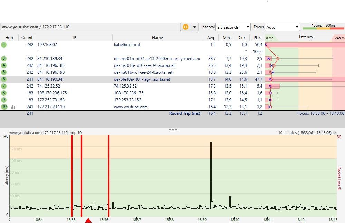
Task: Select www.youtube.com in the Name column
Action: pyautogui.click(x=131, y=107)
